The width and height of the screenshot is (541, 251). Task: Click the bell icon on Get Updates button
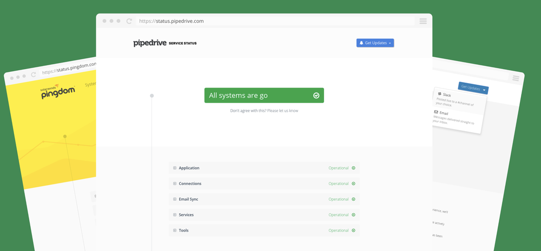point(361,43)
